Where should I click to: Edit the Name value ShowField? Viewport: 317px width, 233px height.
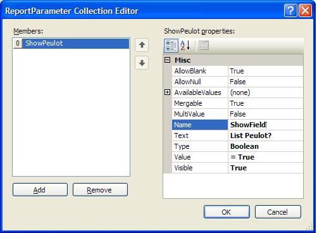[x=266, y=125]
